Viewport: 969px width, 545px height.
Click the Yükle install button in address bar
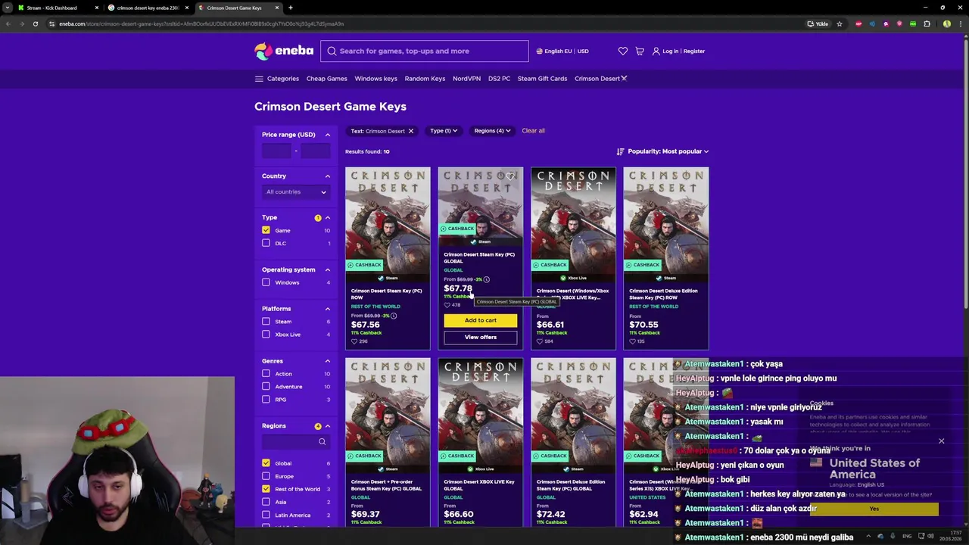coord(818,23)
